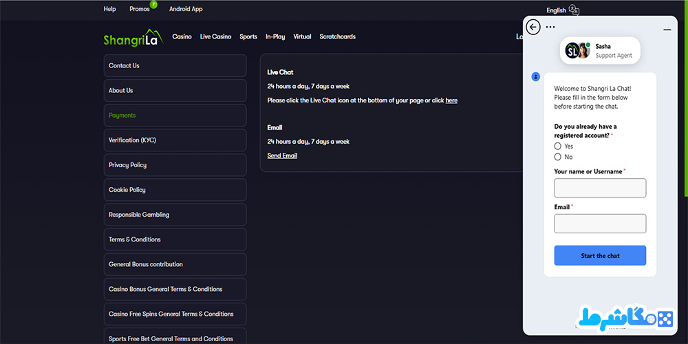Open the English language selector
This screenshot has height=344, width=688.
(556, 10)
